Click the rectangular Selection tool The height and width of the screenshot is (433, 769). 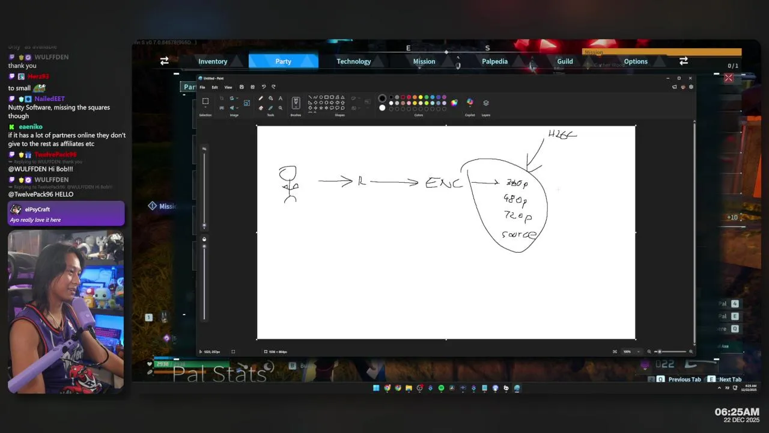205,101
